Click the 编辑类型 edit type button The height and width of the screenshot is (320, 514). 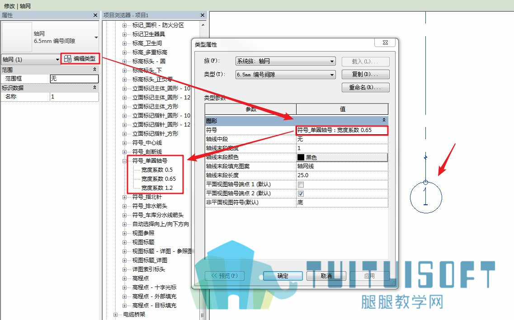[x=80, y=59]
